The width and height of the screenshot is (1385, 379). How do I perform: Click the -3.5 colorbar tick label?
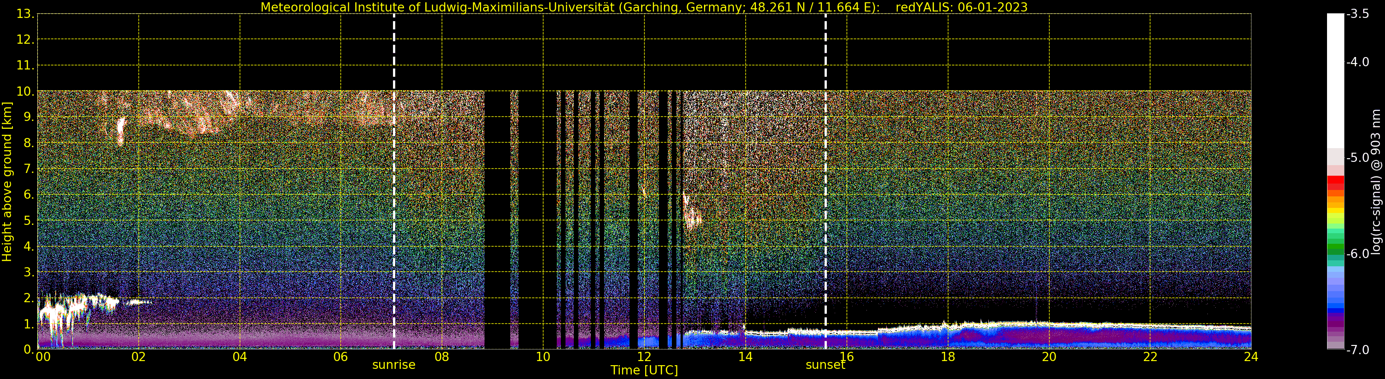point(1357,15)
